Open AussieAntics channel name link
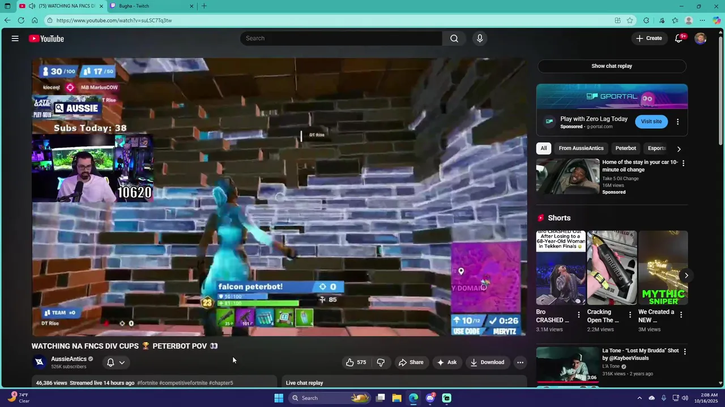Image resolution: width=725 pixels, height=407 pixels. (69, 359)
